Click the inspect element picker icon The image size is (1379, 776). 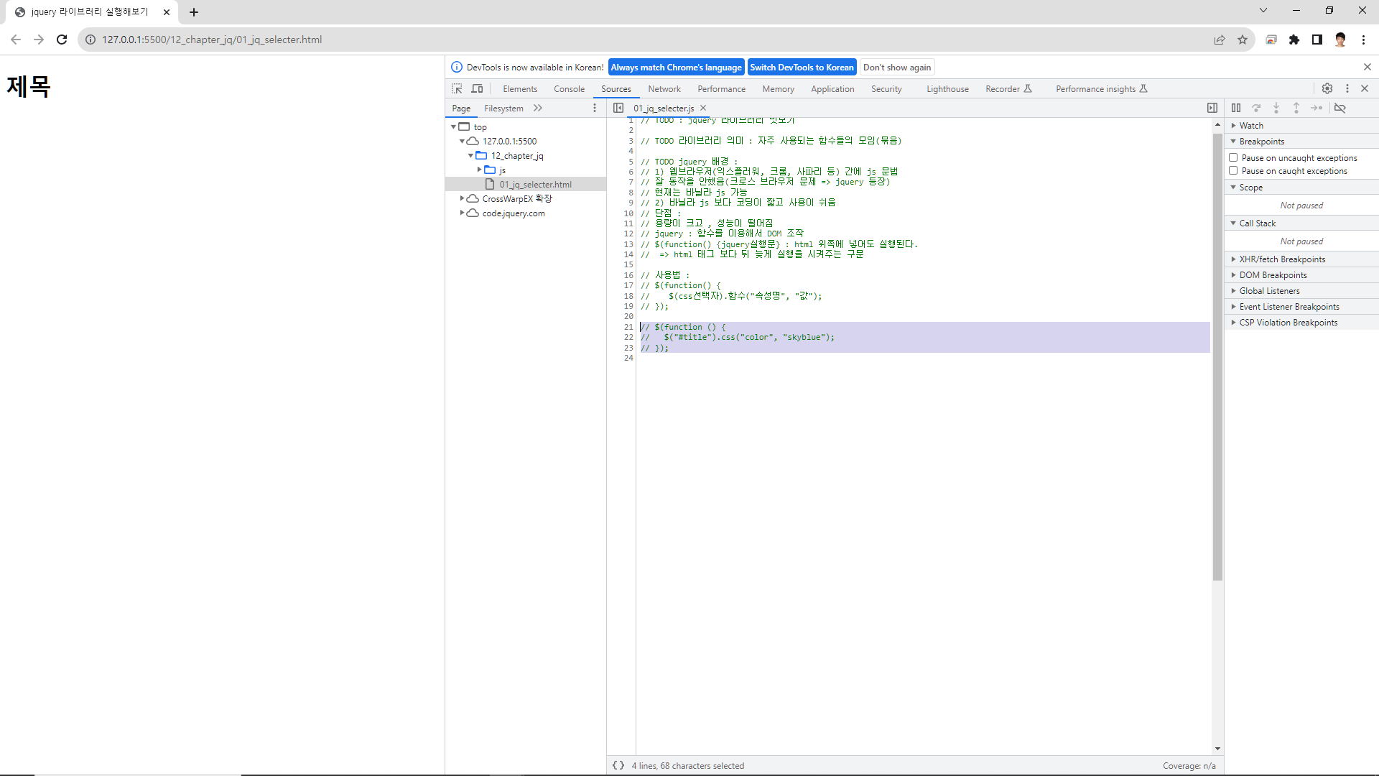(x=457, y=88)
